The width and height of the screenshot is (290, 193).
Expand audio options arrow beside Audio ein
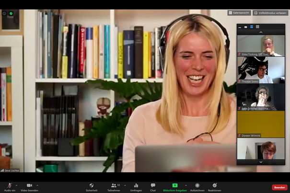coord(16,185)
